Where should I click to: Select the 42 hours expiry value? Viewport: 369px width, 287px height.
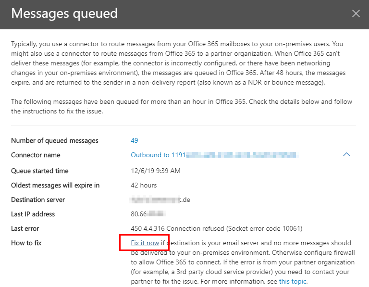click(x=144, y=185)
